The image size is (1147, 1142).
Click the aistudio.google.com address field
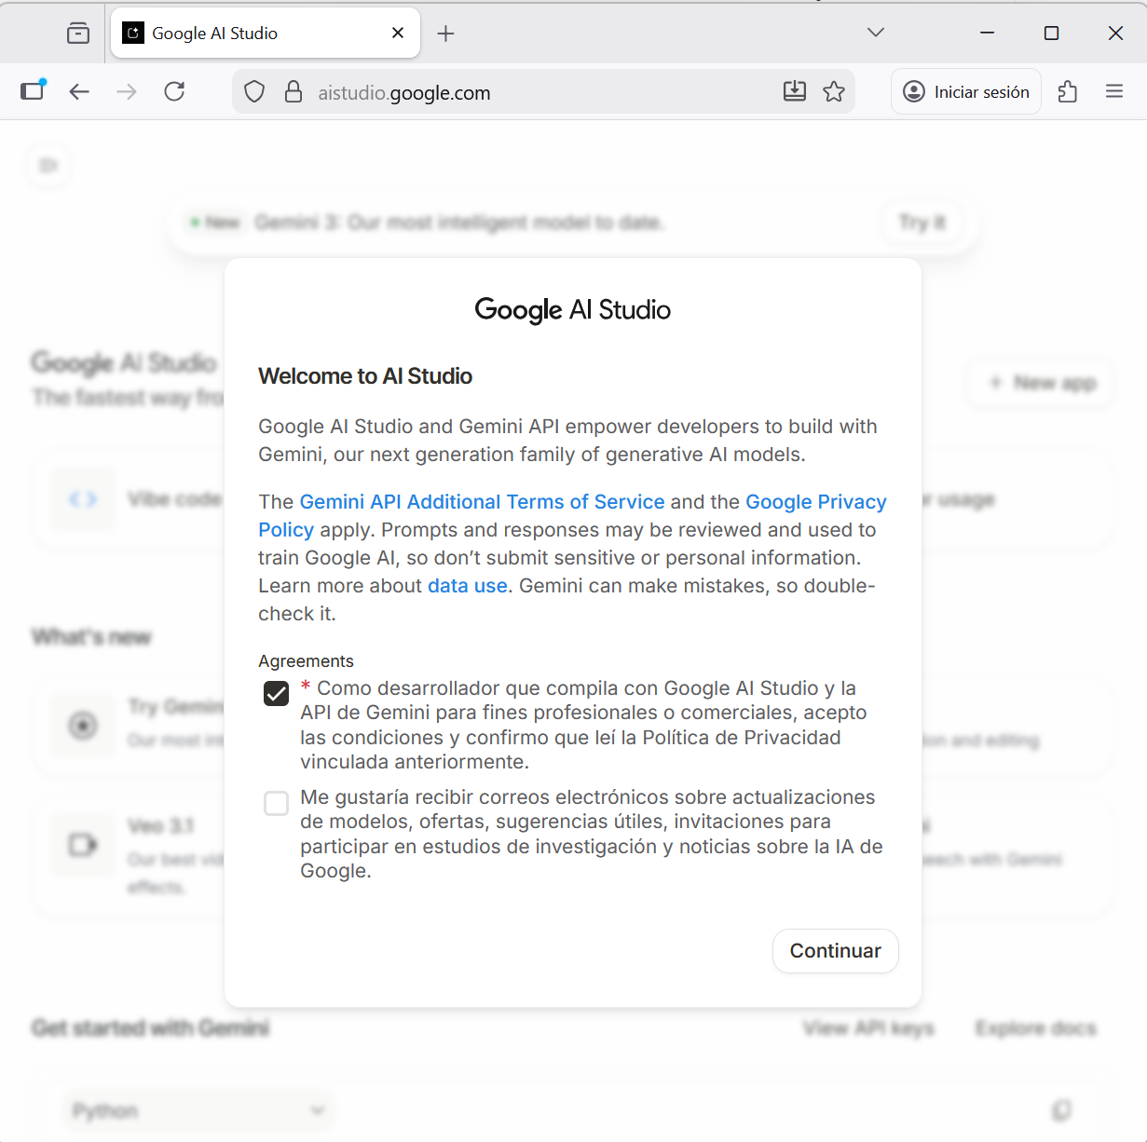pyautogui.click(x=540, y=92)
